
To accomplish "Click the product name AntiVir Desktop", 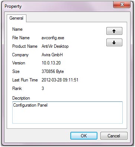I will tap(55, 46).
